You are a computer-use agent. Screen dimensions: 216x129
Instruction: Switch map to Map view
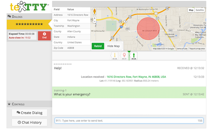click(x=191, y=10)
